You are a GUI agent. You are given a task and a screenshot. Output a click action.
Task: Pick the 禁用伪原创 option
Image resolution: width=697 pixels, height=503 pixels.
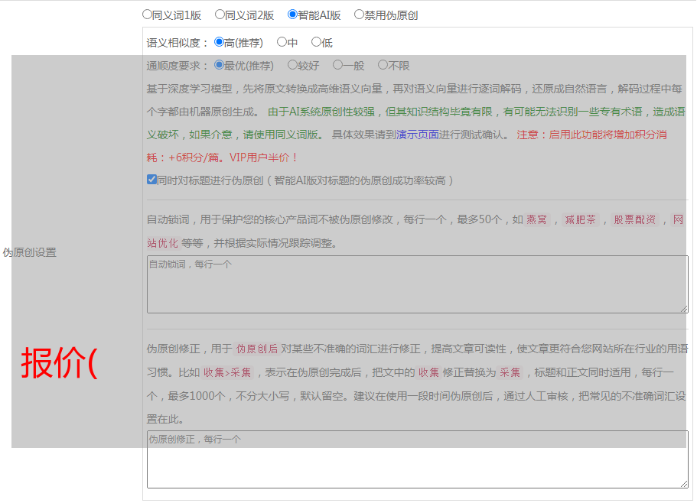pos(360,15)
